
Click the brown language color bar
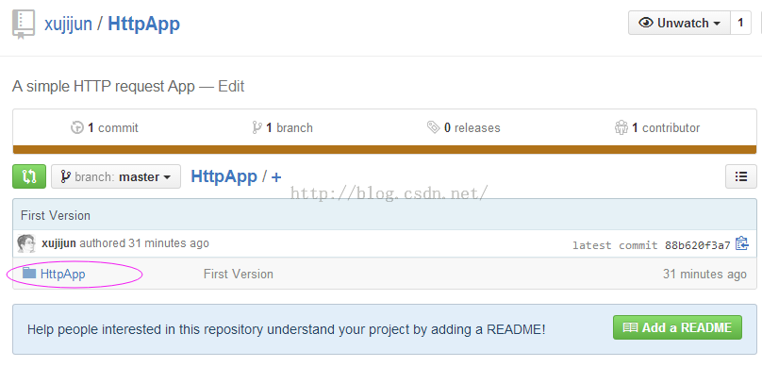coord(385,150)
